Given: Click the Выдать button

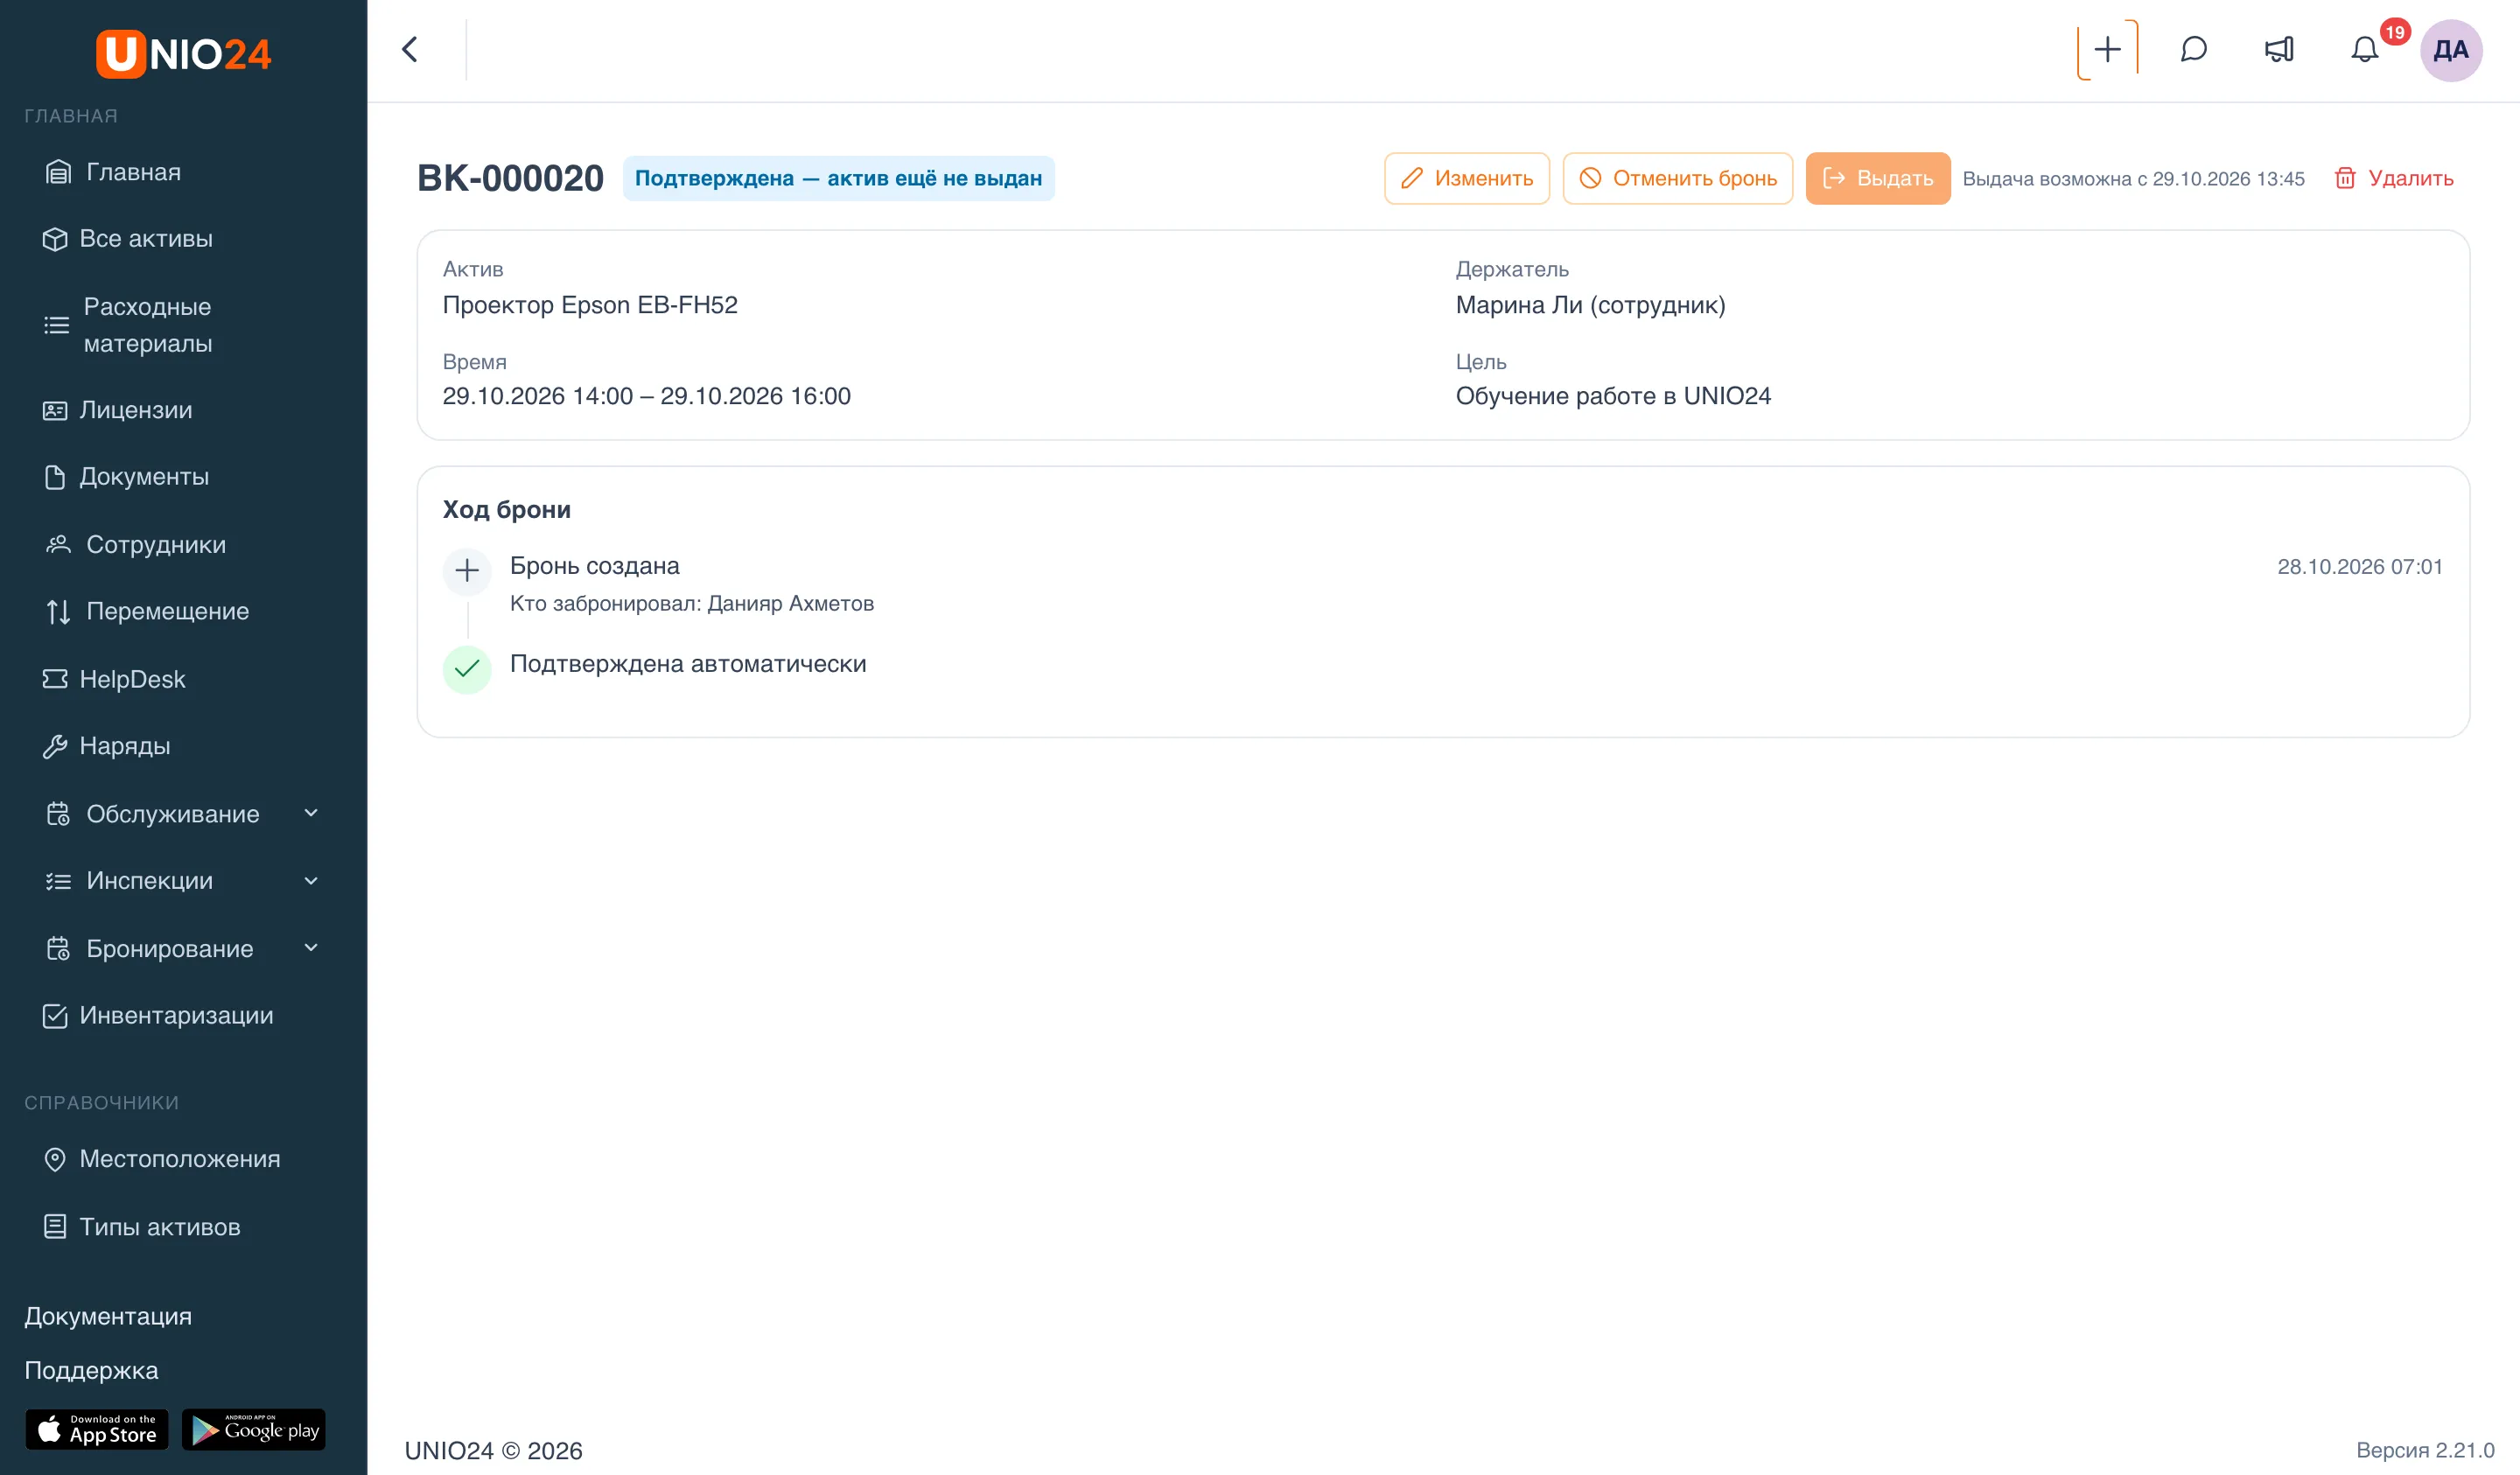Looking at the screenshot, I should click(x=1877, y=178).
